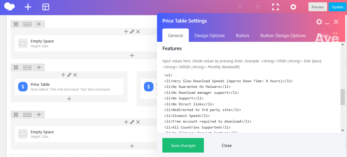This screenshot has height=157, width=347.
Task: Append element below first Empty Space
Action: (132, 55)
